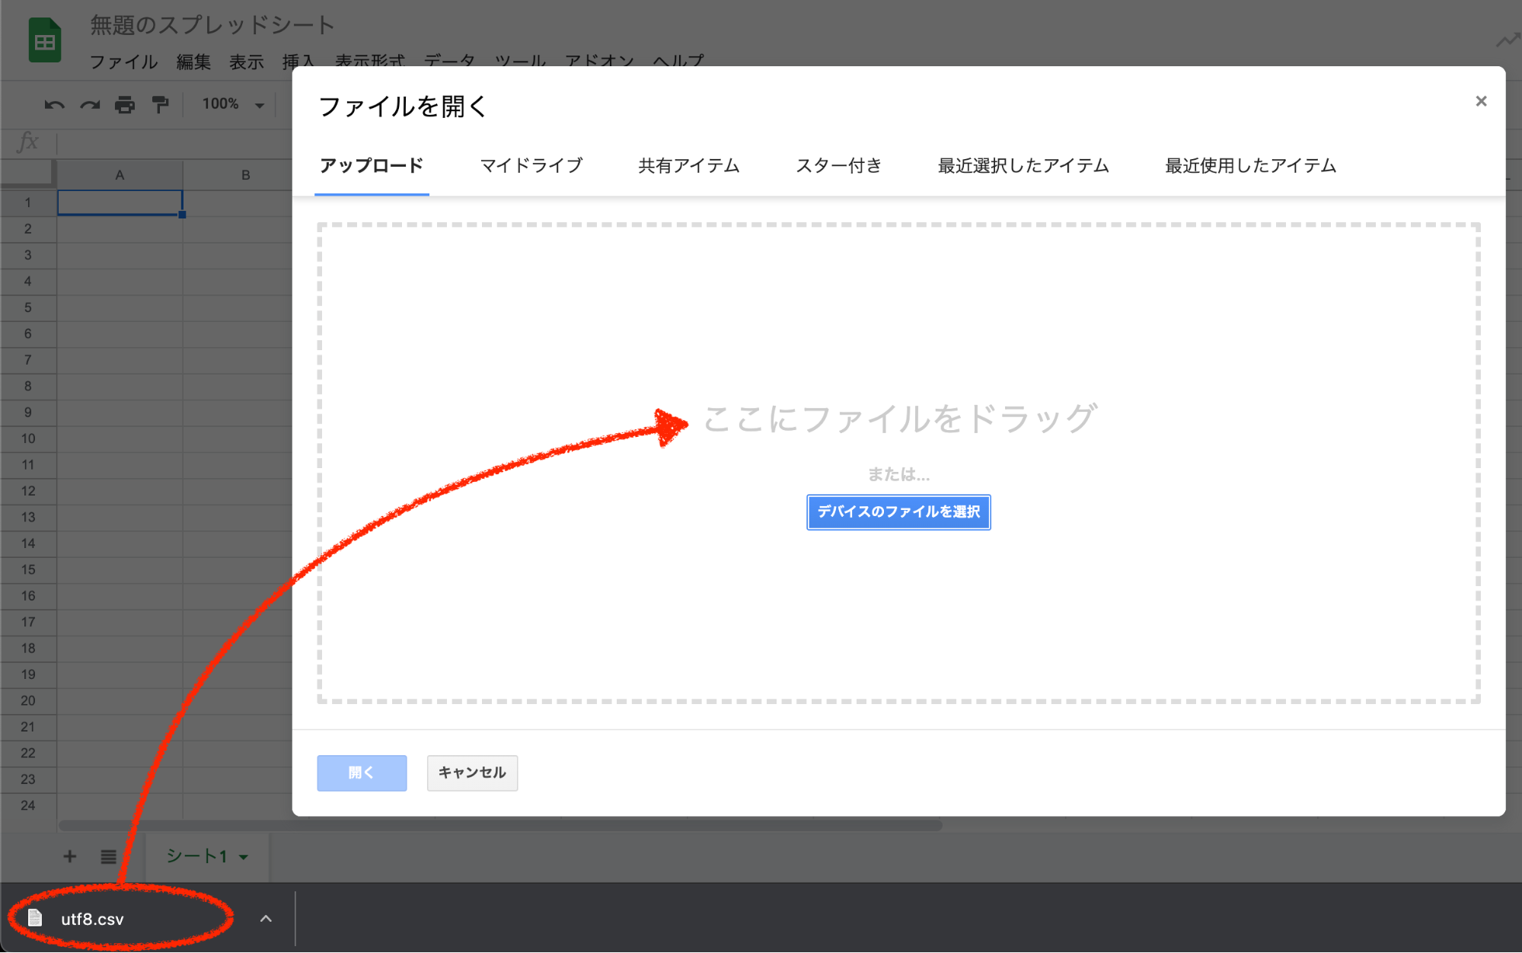1522x953 pixels.
Task: Switch to the マイドライブ tab
Action: coord(531,166)
